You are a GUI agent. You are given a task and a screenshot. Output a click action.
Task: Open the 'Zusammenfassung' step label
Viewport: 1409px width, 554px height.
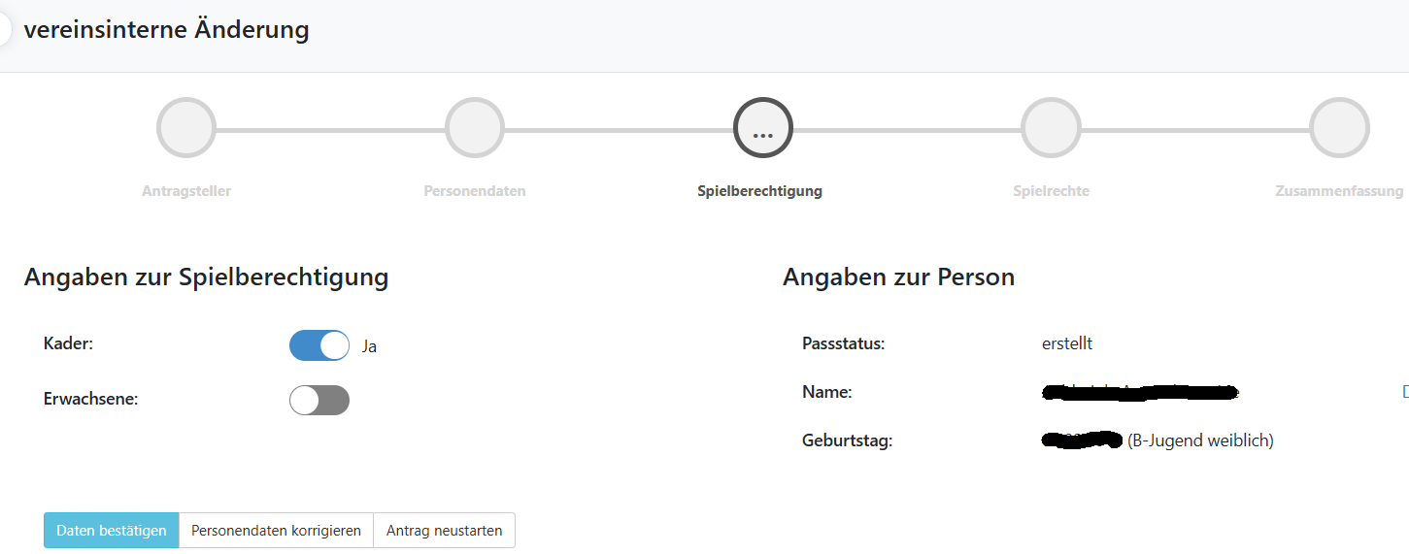tap(1338, 191)
